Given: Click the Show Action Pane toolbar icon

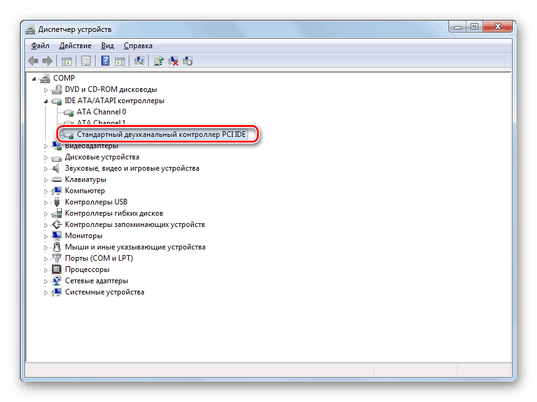Looking at the screenshot, I should [119, 61].
